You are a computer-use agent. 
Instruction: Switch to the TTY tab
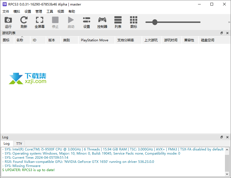point(19,144)
